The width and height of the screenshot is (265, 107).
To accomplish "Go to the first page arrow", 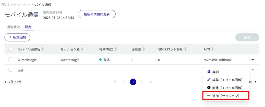I will tap(115, 82).
